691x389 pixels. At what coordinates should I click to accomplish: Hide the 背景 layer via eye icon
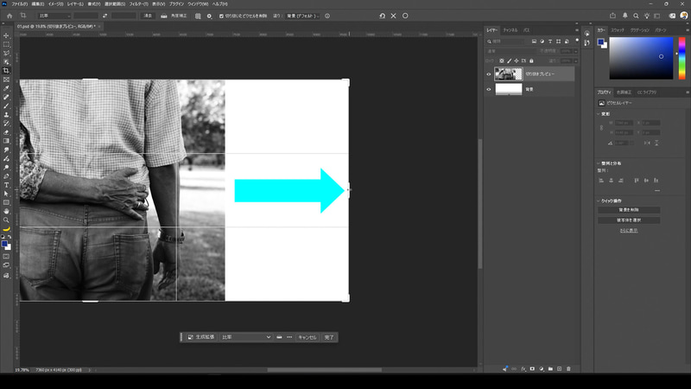click(x=489, y=89)
